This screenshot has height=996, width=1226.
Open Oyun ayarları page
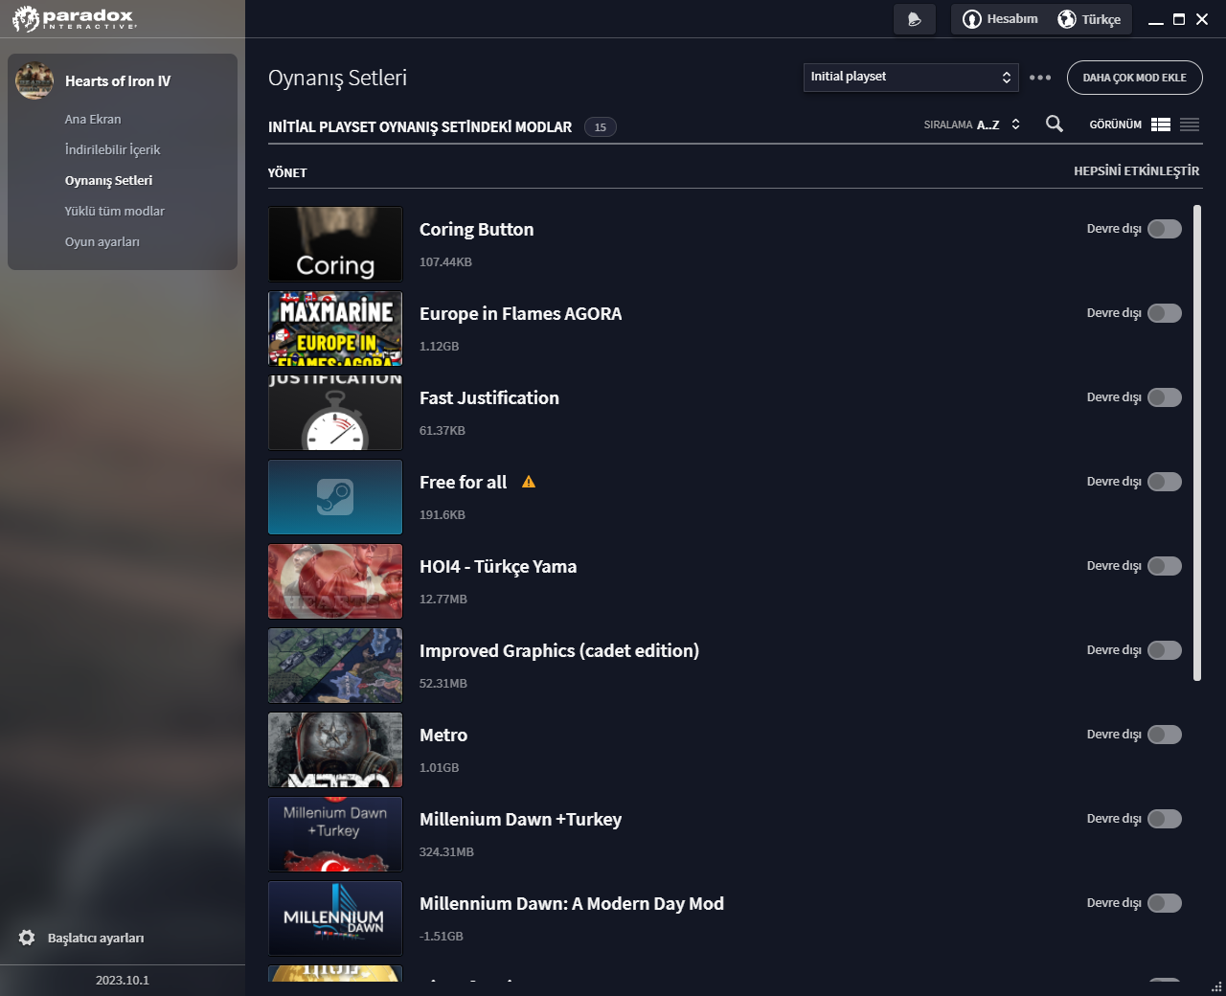point(102,241)
